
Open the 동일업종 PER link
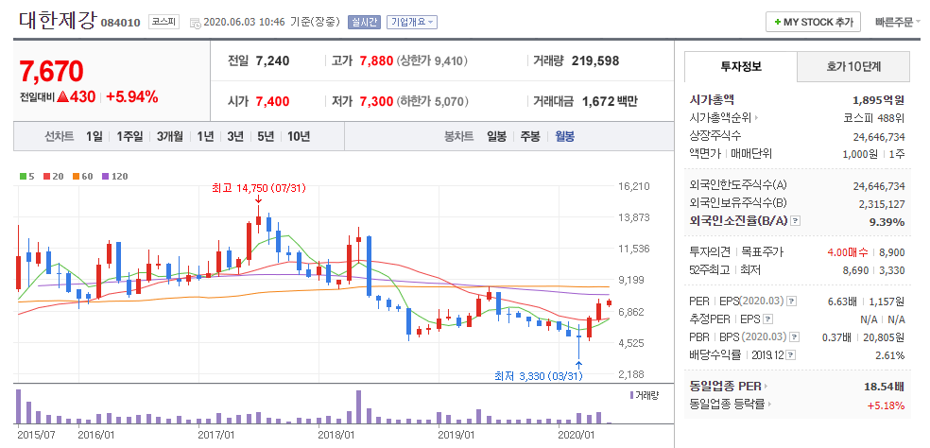[725, 387]
